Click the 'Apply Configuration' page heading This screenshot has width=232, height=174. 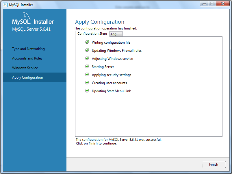pyautogui.click(x=100, y=22)
